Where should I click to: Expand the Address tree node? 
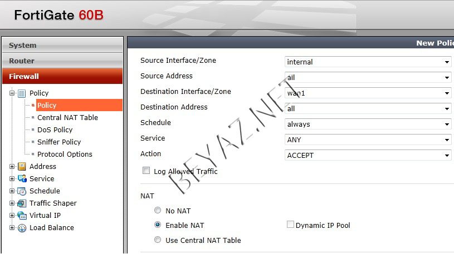[x=12, y=166]
